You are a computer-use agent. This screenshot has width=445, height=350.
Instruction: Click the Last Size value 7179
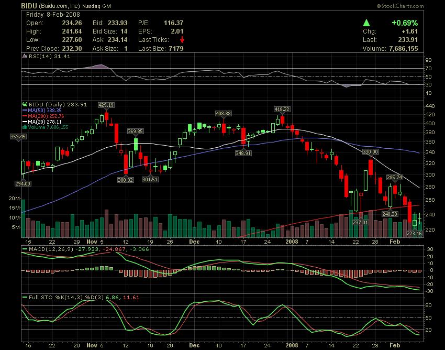[x=176, y=49]
